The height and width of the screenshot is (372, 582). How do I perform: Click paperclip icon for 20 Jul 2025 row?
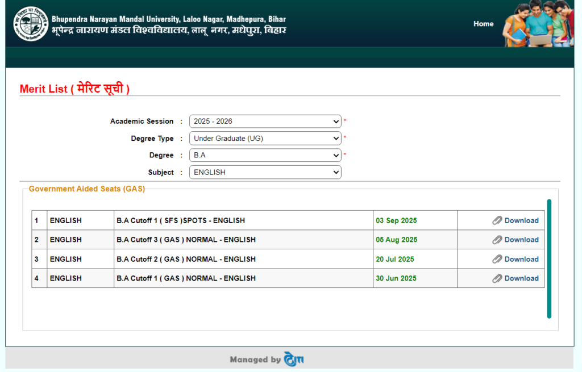(x=497, y=259)
